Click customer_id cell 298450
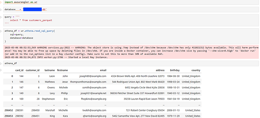Image resolution: width=260 pixels, height=118 pixels. [35, 110]
